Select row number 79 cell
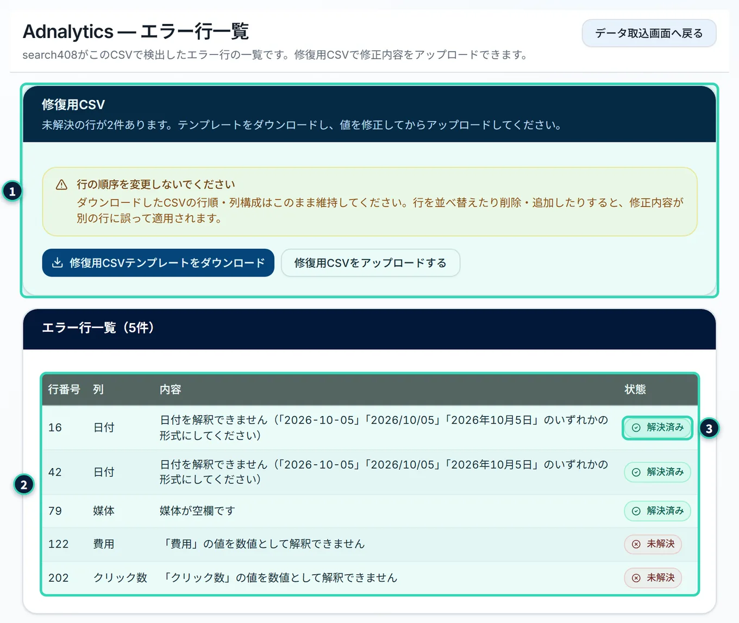Image resolution: width=739 pixels, height=623 pixels. click(55, 511)
